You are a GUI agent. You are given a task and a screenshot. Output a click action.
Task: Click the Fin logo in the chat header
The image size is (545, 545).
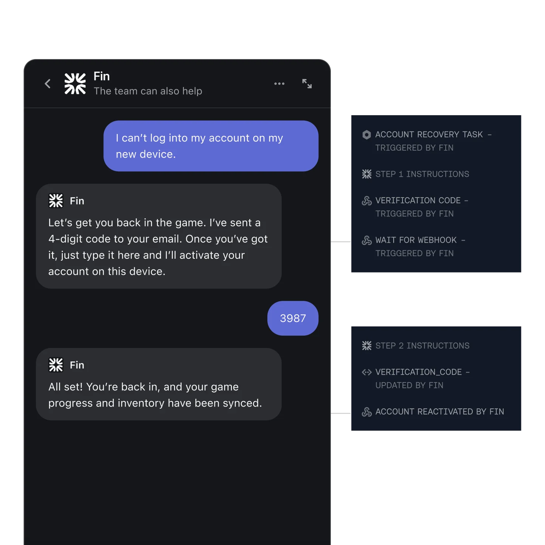(75, 83)
